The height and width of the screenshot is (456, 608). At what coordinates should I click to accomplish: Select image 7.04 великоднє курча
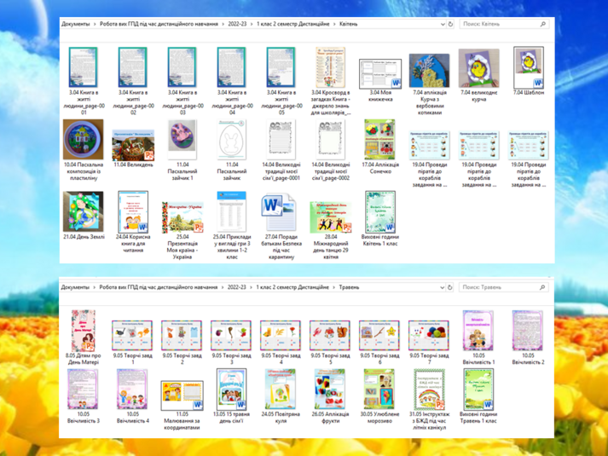point(479,76)
